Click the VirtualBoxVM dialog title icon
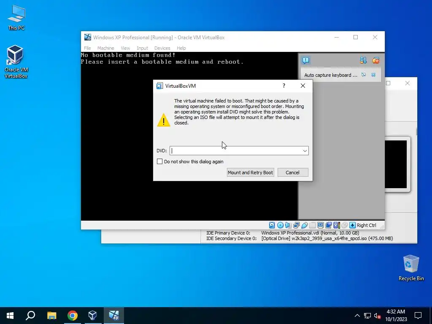The image size is (432, 324). click(159, 86)
